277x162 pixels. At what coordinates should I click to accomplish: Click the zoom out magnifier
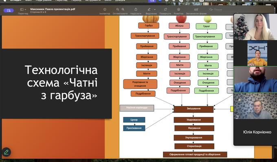[118, 9]
